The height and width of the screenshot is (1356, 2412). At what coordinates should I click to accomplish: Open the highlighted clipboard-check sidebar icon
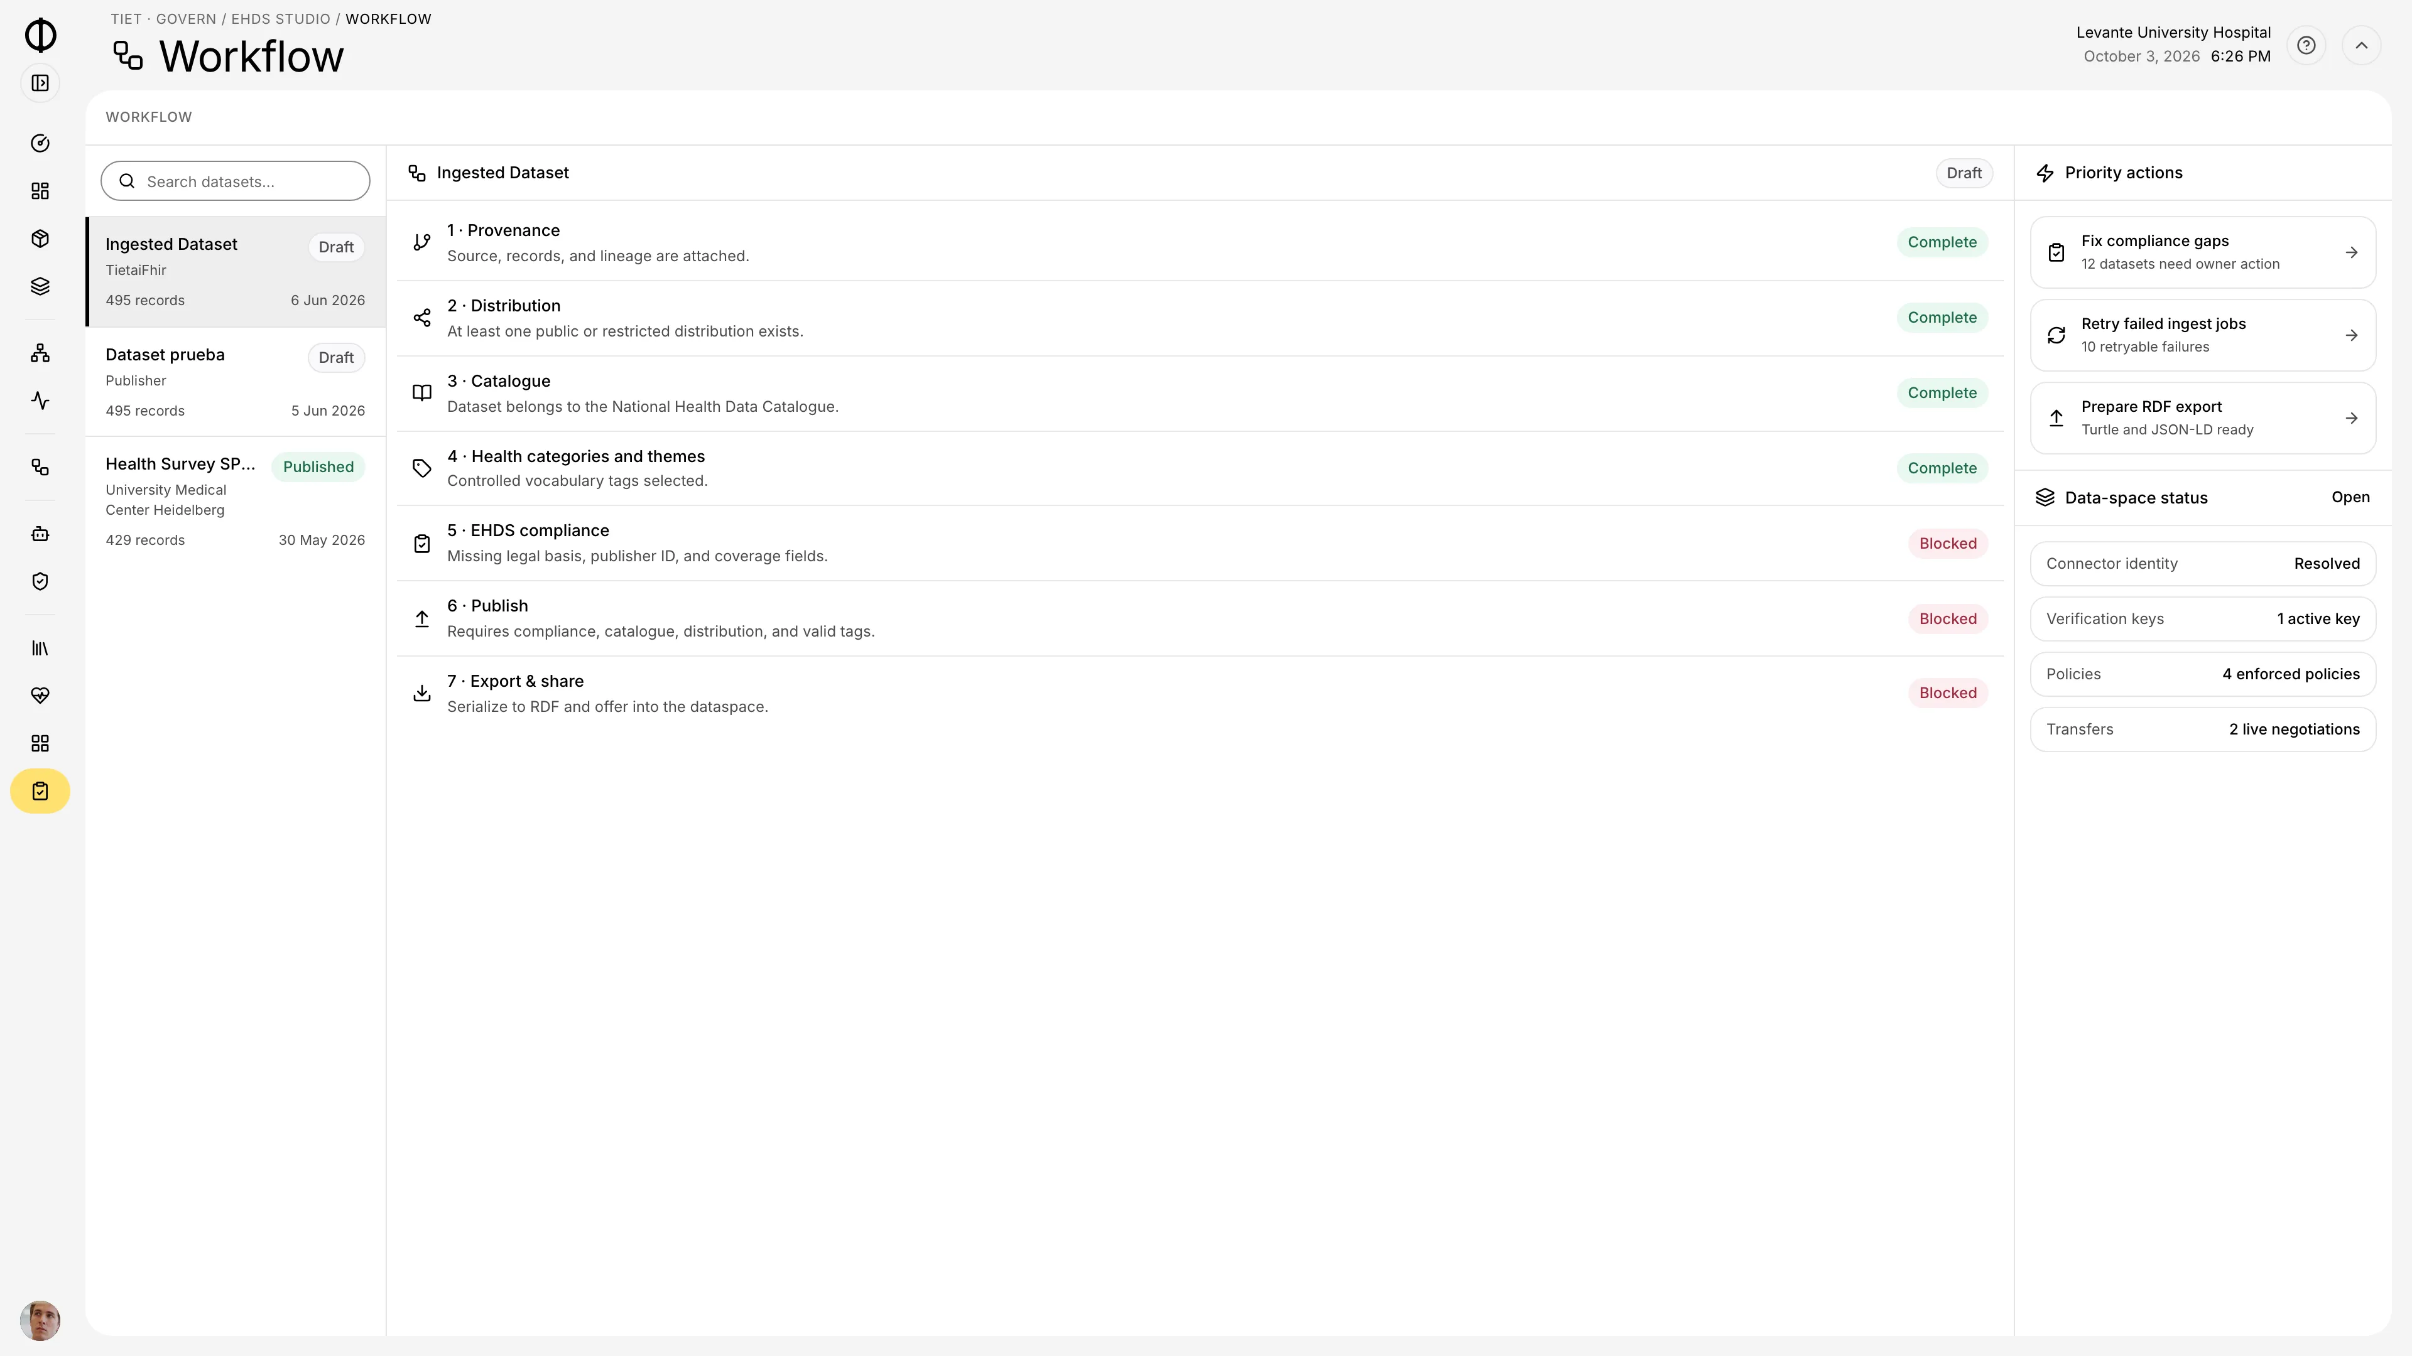(x=40, y=791)
